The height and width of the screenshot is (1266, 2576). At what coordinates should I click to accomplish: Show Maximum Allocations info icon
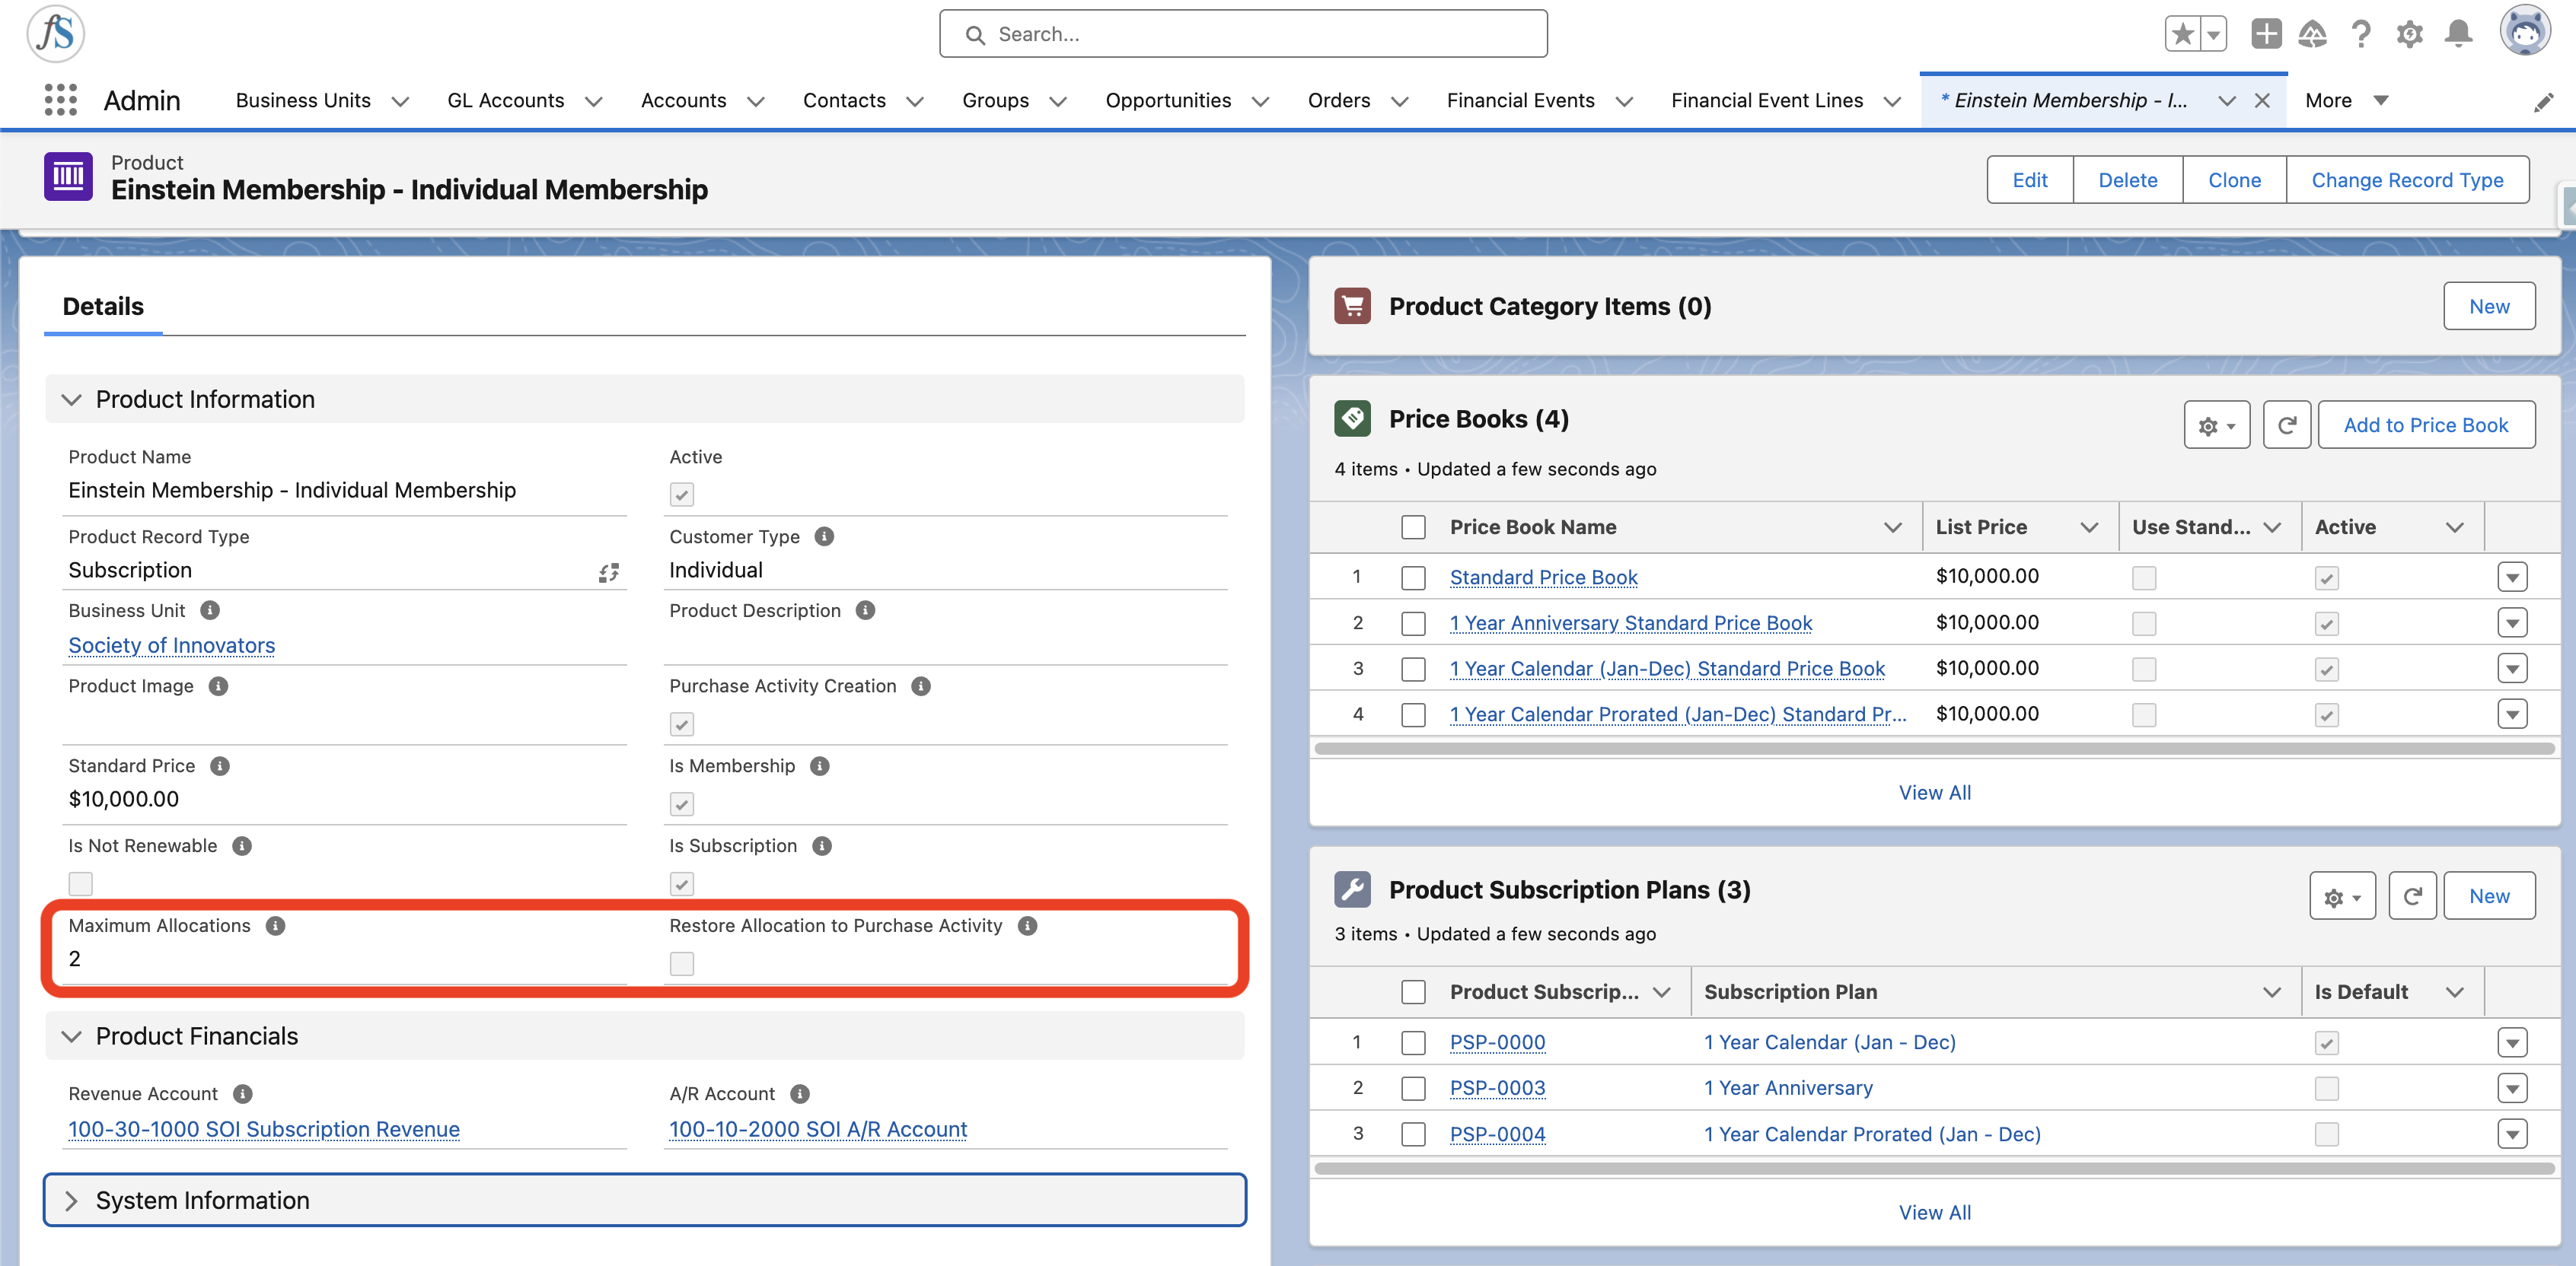tap(276, 926)
